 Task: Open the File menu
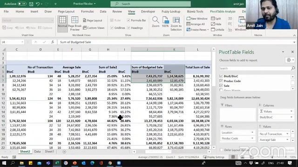tap(6, 12)
